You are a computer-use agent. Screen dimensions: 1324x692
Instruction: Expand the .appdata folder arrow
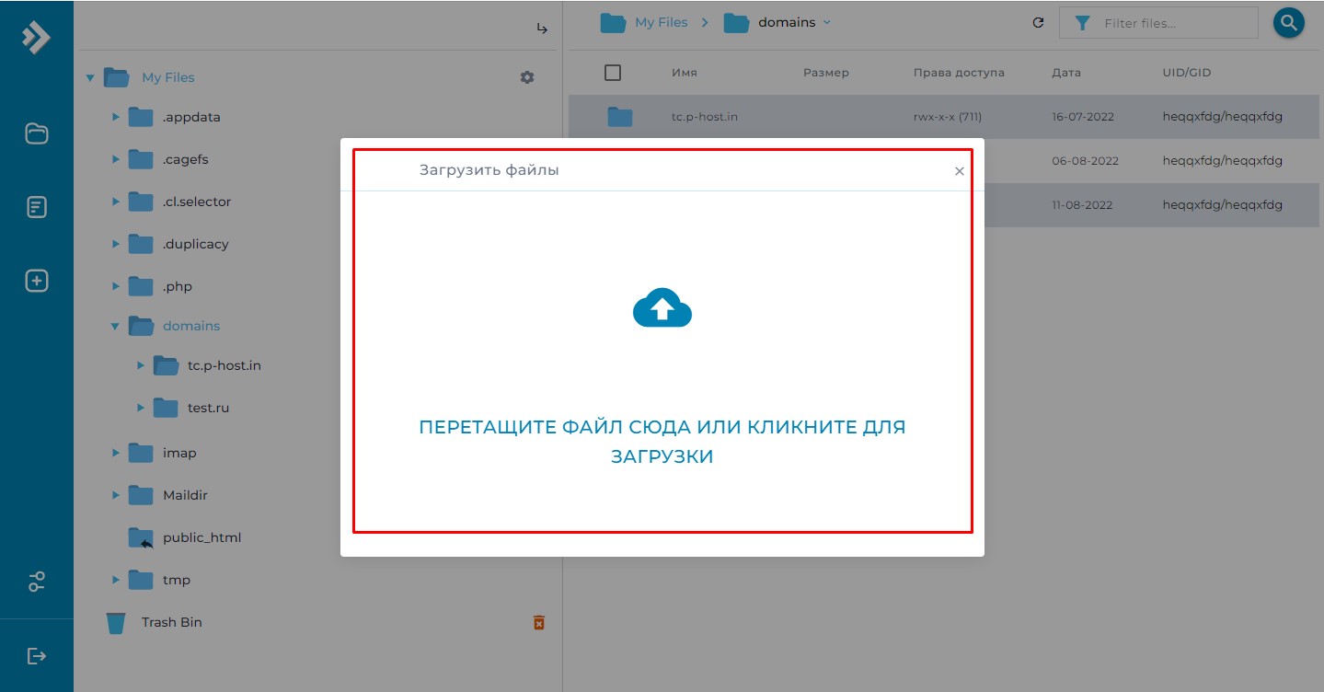(x=116, y=117)
